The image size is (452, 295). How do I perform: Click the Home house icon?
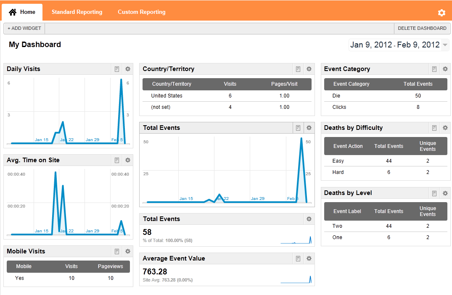click(12, 12)
